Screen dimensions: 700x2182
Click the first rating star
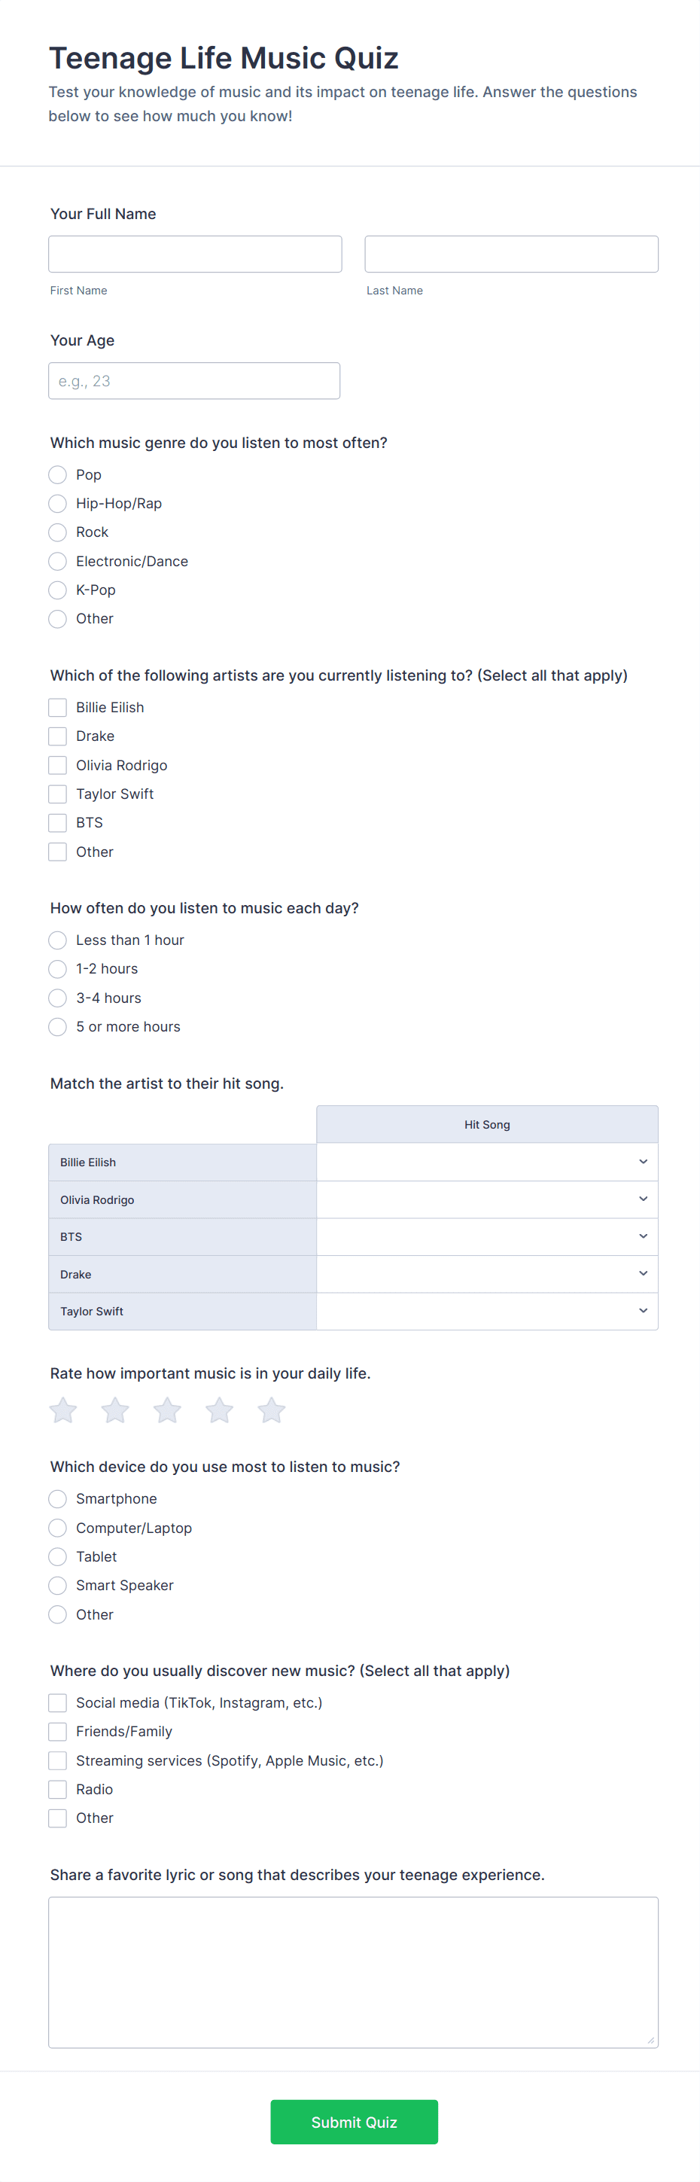click(63, 1410)
